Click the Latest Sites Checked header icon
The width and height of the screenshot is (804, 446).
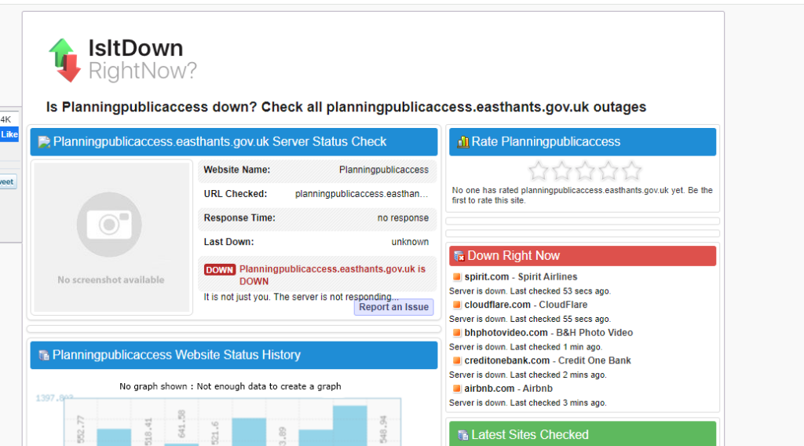pyautogui.click(x=462, y=435)
